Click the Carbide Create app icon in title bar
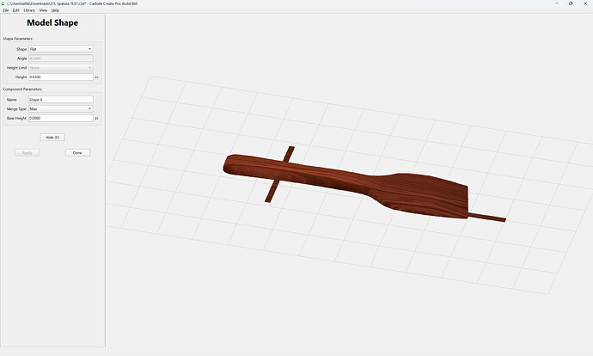 point(3,3)
